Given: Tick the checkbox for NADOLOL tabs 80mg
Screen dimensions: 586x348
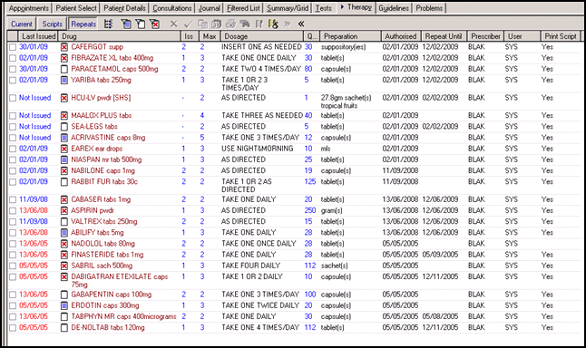Looking at the screenshot, I should (13, 244).
